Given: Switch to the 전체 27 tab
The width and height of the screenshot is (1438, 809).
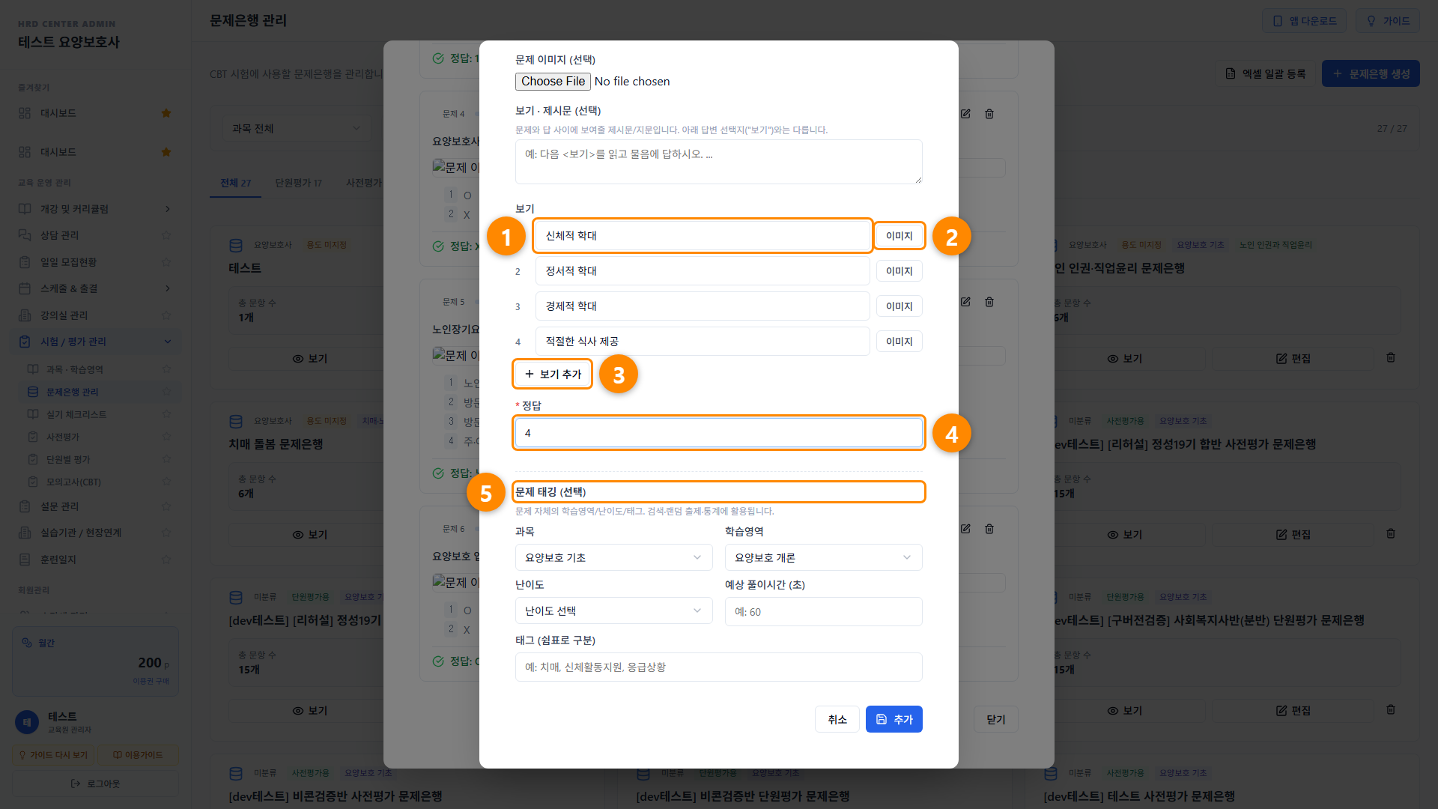Looking at the screenshot, I should pyautogui.click(x=236, y=183).
